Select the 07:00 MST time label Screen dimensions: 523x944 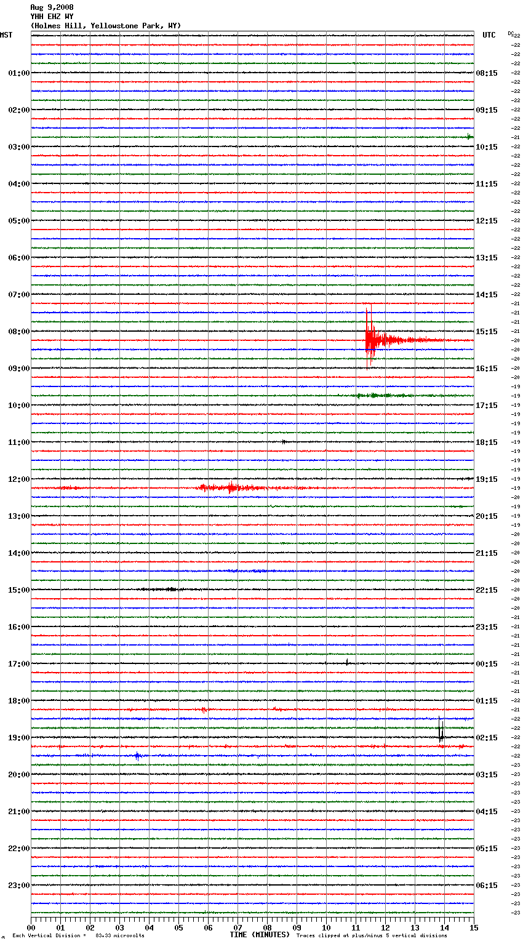pos(18,295)
